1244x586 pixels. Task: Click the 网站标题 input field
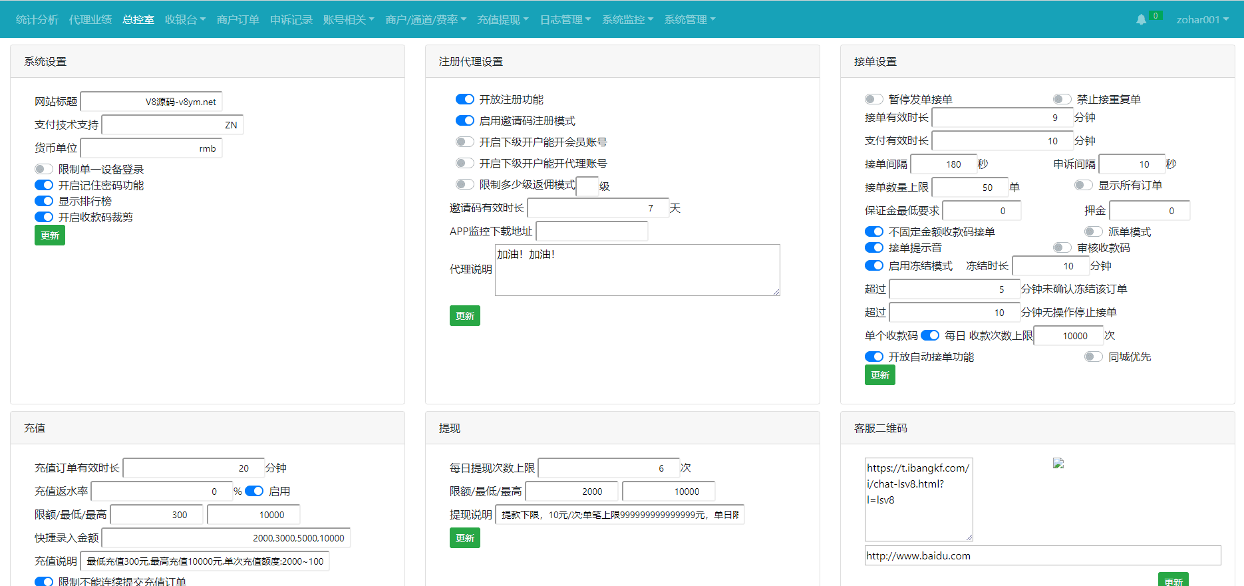151,102
